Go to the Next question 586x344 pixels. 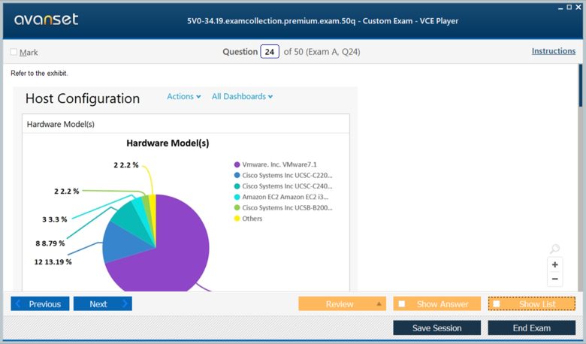coord(103,303)
